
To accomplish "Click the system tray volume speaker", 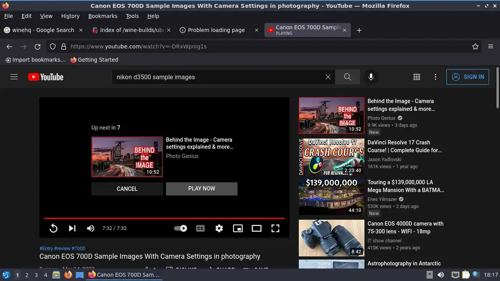I will pyautogui.click(x=441, y=275).
